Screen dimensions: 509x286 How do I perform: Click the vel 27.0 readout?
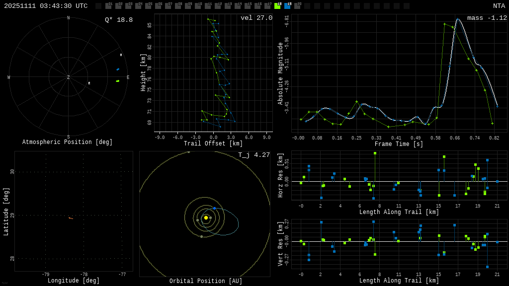click(x=256, y=18)
